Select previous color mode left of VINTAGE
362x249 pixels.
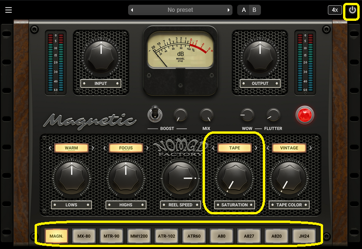pyautogui.click(x=268, y=148)
